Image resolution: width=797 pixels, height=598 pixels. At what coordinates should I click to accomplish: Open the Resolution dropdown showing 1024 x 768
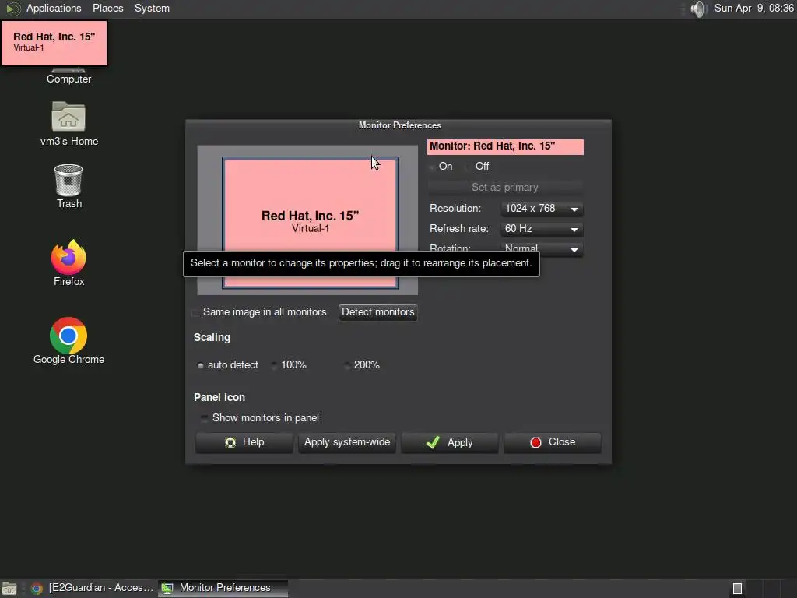(x=542, y=209)
